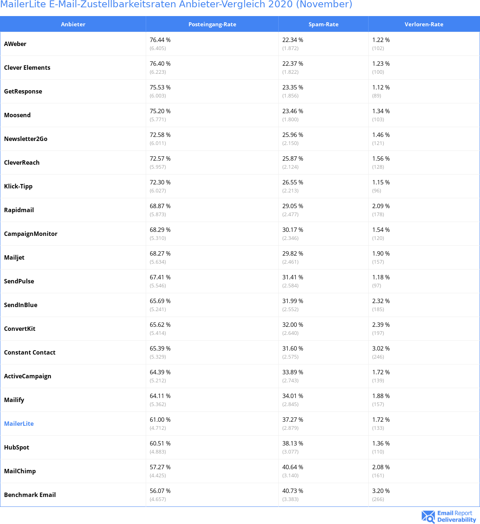Click the Klick-Tipp provider name
480x524 pixels.
tap(18, 186)
